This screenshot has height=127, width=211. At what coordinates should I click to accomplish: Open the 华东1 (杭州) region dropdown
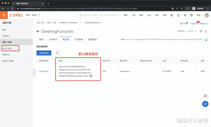coord(33,15)
